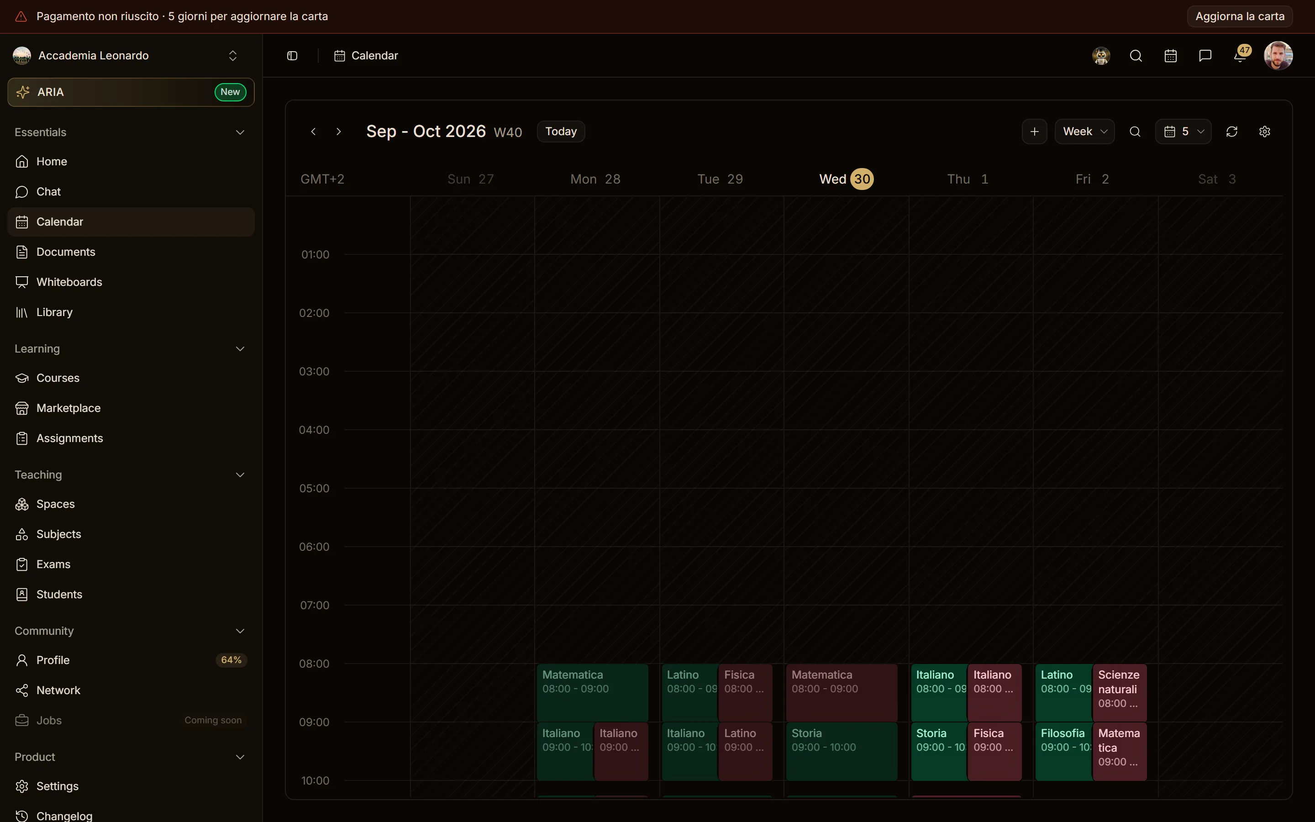The height and width of the screenshot is (822, 1315).
Task: Refresh the calendar view
Action: pyautogui.click(x=1232, y=132)
